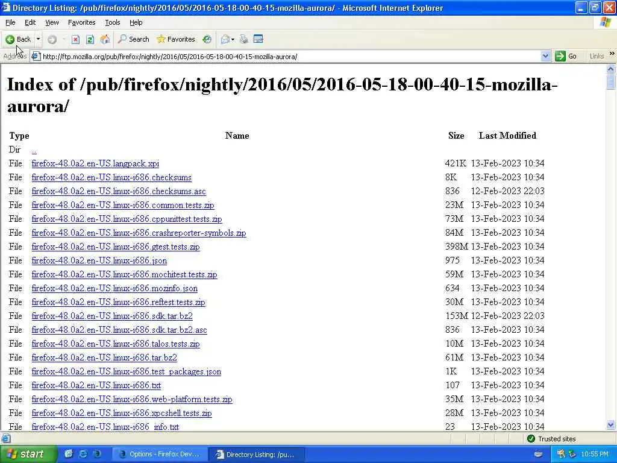The height and width of the screenshot is (463, 617).
Task: Open linux-i686.test_packages.json link
Action: pyautogui.click(x=127, y=371)
